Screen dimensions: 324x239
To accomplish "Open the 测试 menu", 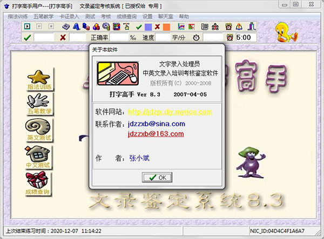I will [x=90, y=16].
